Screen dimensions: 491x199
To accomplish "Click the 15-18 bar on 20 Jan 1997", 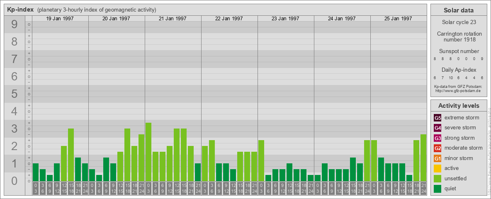I will (x=127, y=155).
